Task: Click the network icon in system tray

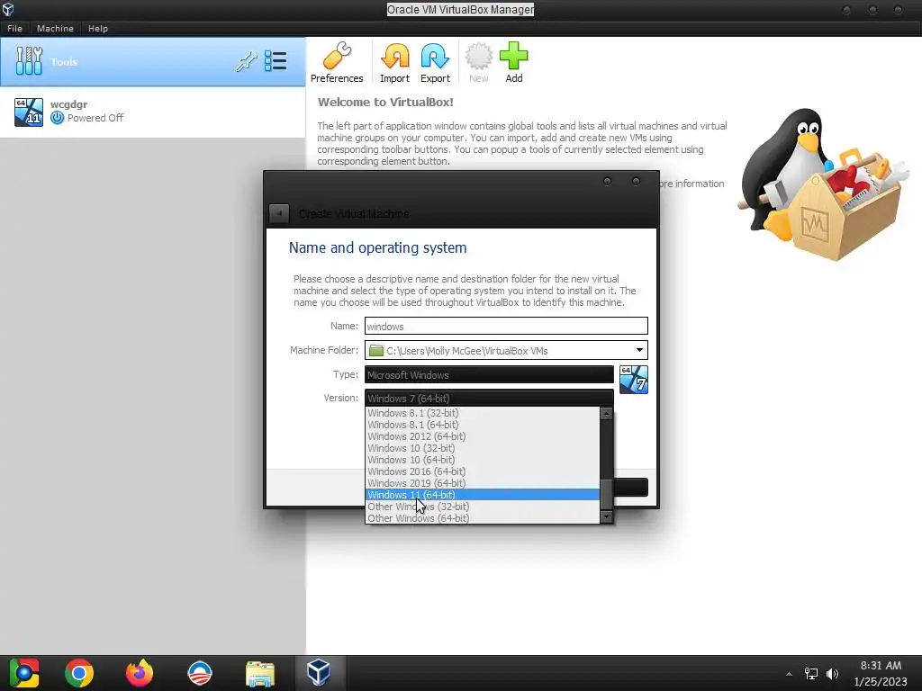Action: tap(811, 673)
